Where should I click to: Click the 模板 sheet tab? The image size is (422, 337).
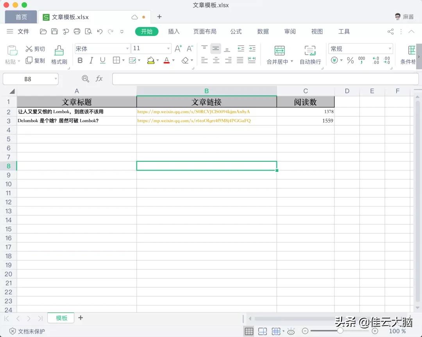[x=61, y=318]
